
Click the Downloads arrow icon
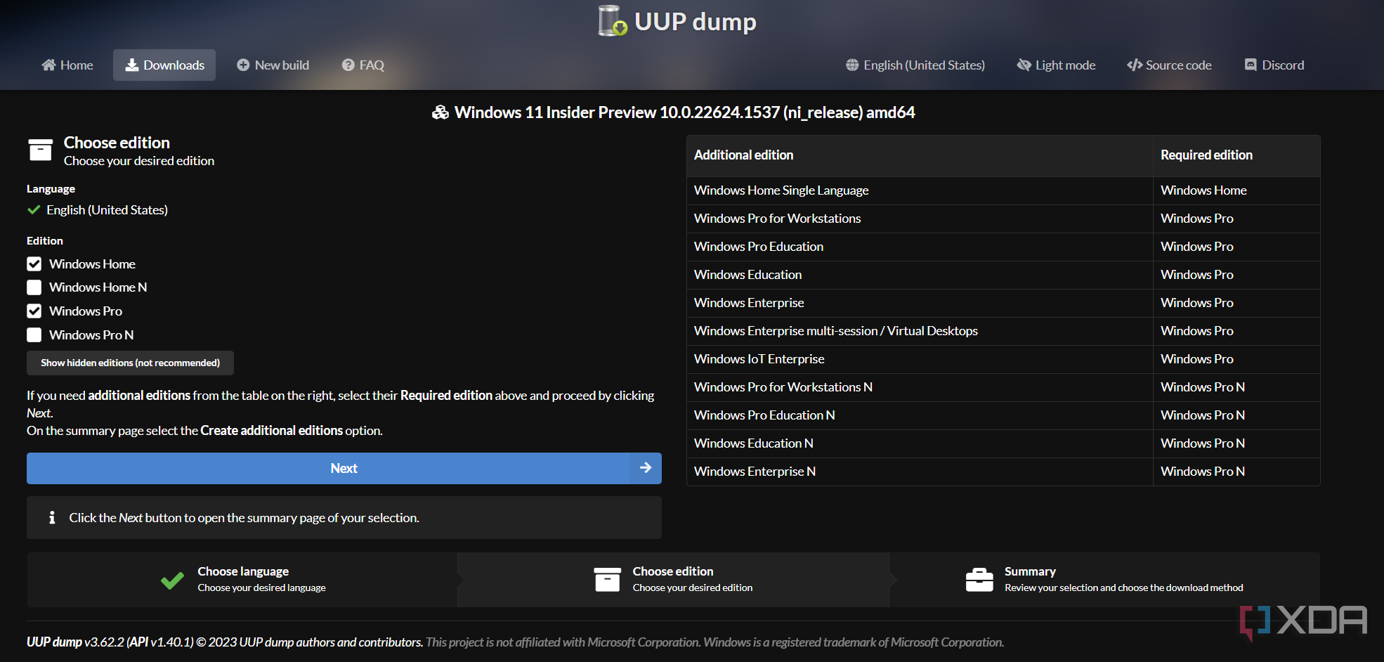132,65
